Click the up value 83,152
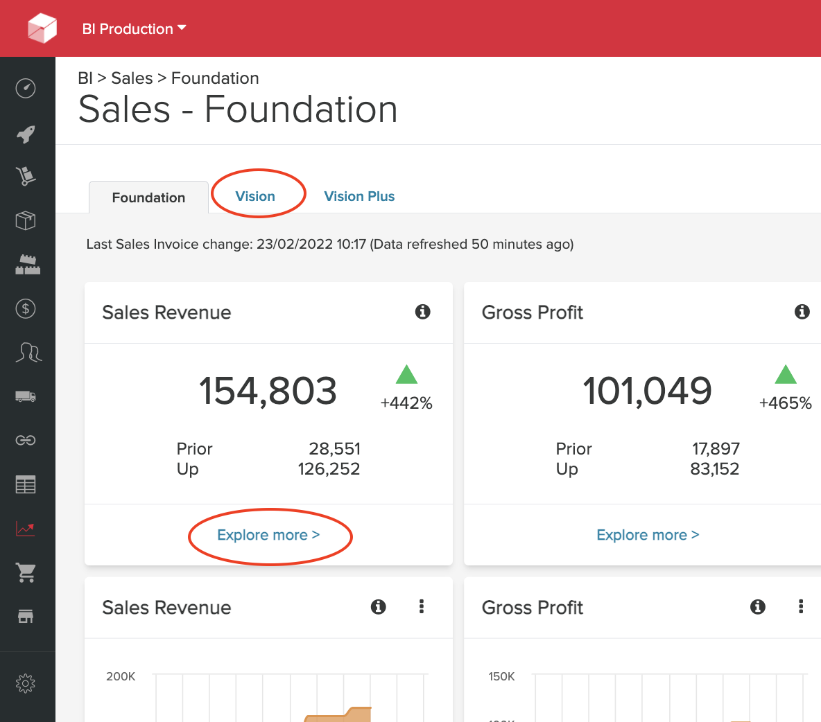 pos(715,469)
